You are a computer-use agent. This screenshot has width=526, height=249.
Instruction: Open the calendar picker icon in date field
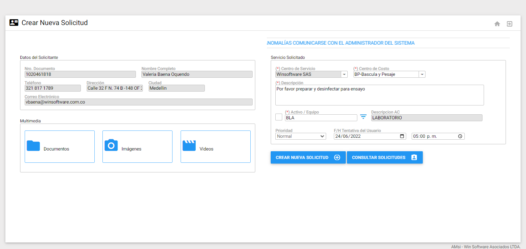[x=402, y=136]
